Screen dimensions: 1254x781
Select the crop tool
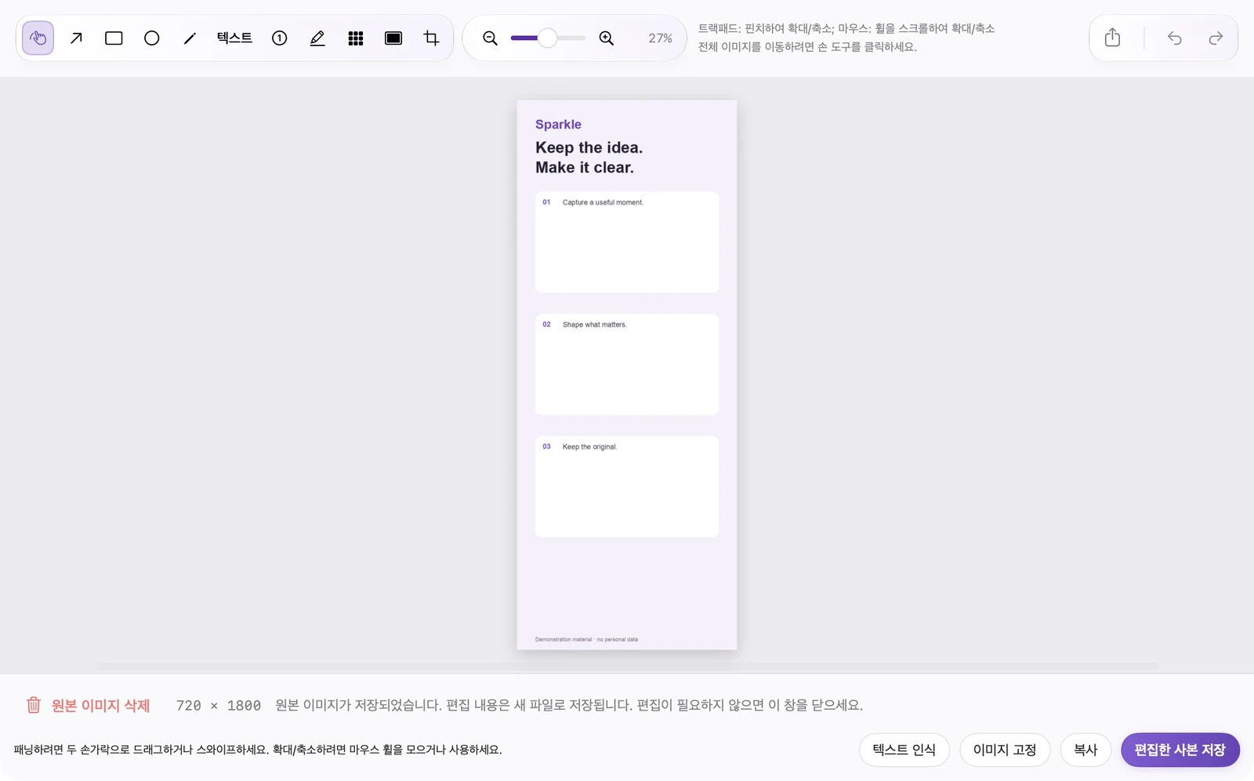pos(431,38)
